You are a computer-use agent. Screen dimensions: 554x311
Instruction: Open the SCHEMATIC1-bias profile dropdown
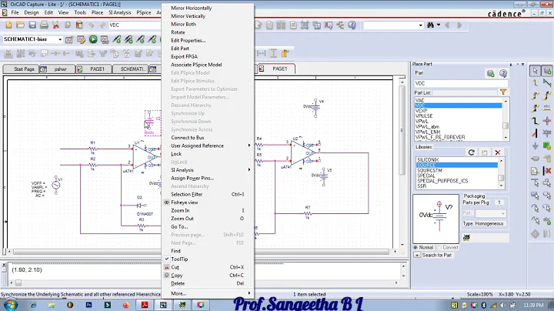[60, 39]
